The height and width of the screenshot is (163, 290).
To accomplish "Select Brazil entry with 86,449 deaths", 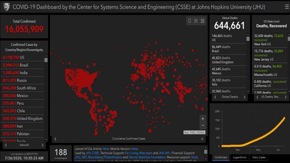I will coord(228,49).
